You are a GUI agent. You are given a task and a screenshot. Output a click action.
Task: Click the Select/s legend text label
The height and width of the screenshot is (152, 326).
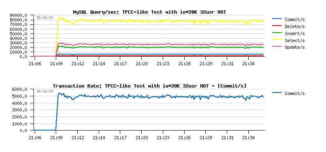click(295, 40)
